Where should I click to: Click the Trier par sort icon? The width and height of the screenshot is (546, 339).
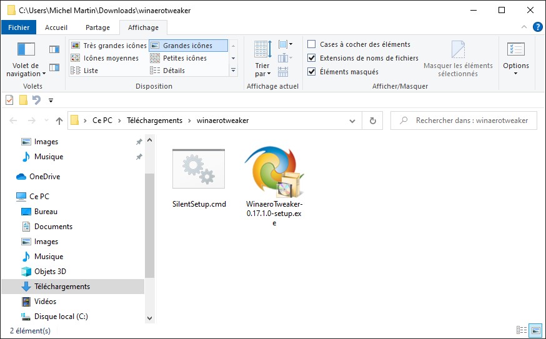tap(263, 50)
